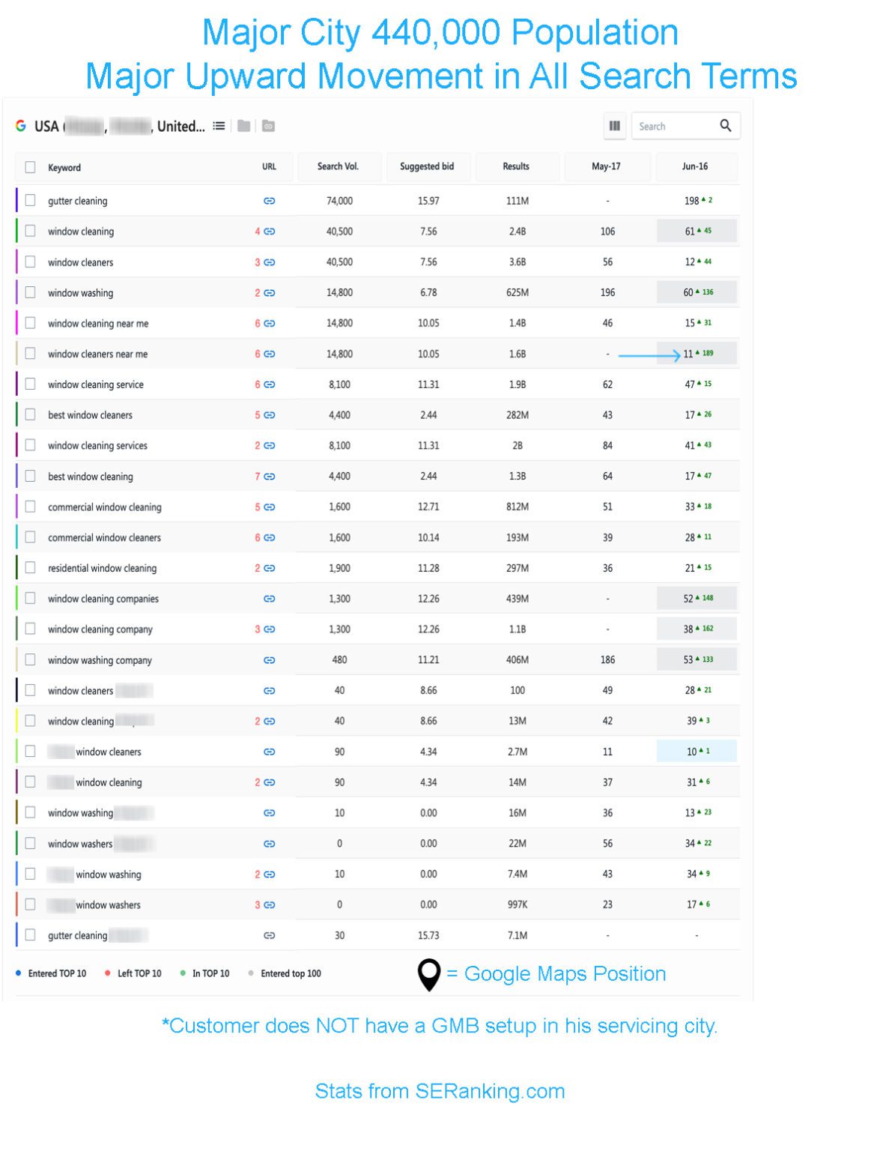Tick the select-all checkbox beside Keyword
This screenshot has height=1151, width=883.
coord(30,167)
